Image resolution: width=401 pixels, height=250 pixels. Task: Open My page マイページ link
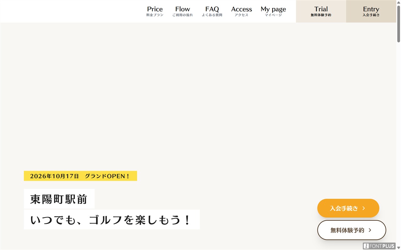pyautogui.click(x=273, y=11)
